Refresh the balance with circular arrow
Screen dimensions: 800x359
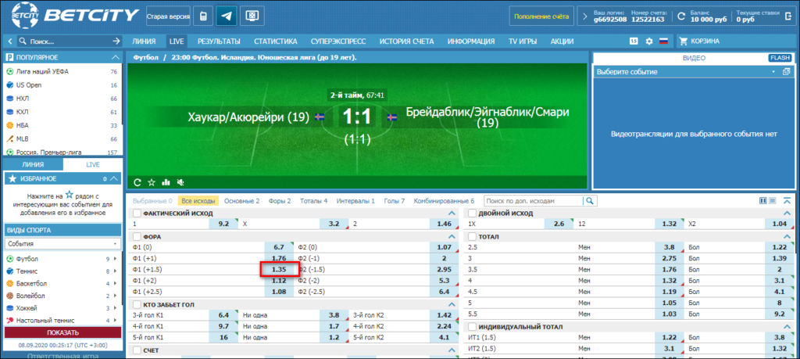[680, 16]
